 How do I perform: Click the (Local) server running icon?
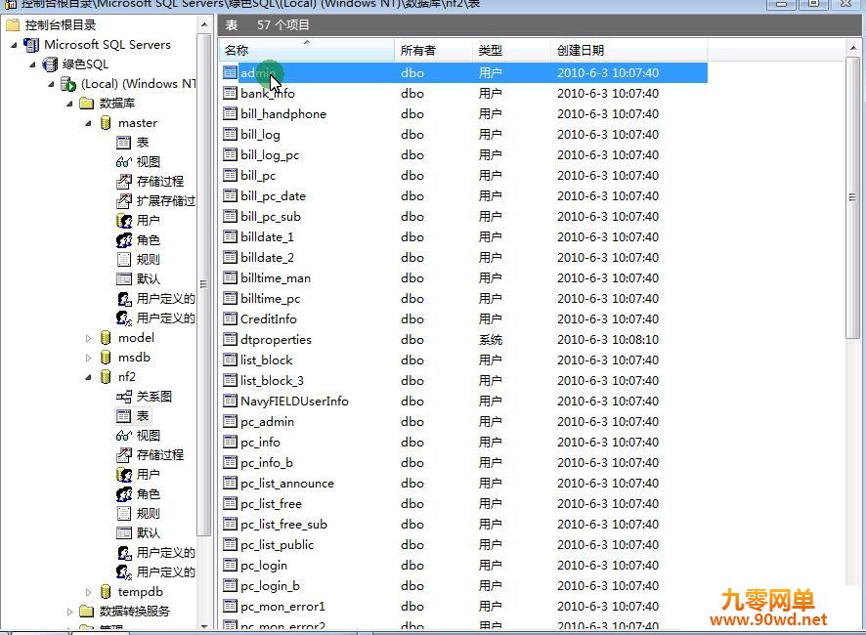(68, 84)
